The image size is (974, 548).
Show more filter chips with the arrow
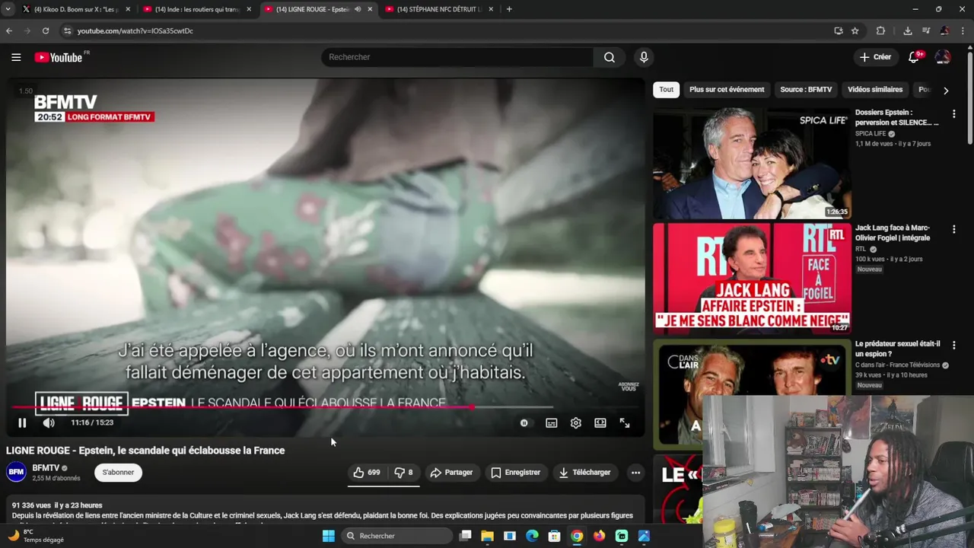tap(946, 91)
